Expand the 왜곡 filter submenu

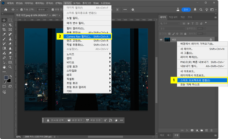click(x=87, y=75)
